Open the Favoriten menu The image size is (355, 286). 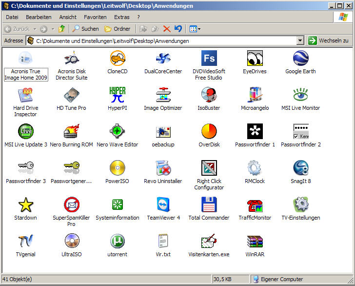[95, 17]
